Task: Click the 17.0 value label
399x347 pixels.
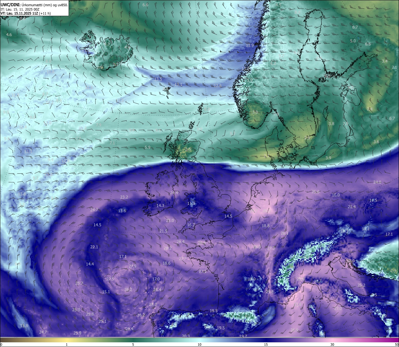Action: point(156,279)
